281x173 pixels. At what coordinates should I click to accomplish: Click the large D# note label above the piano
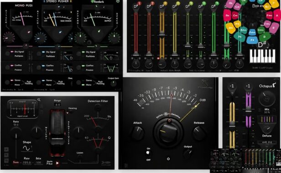coord(262,45)
